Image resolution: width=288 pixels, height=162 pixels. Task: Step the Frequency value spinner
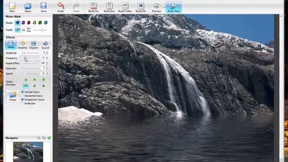47,58
